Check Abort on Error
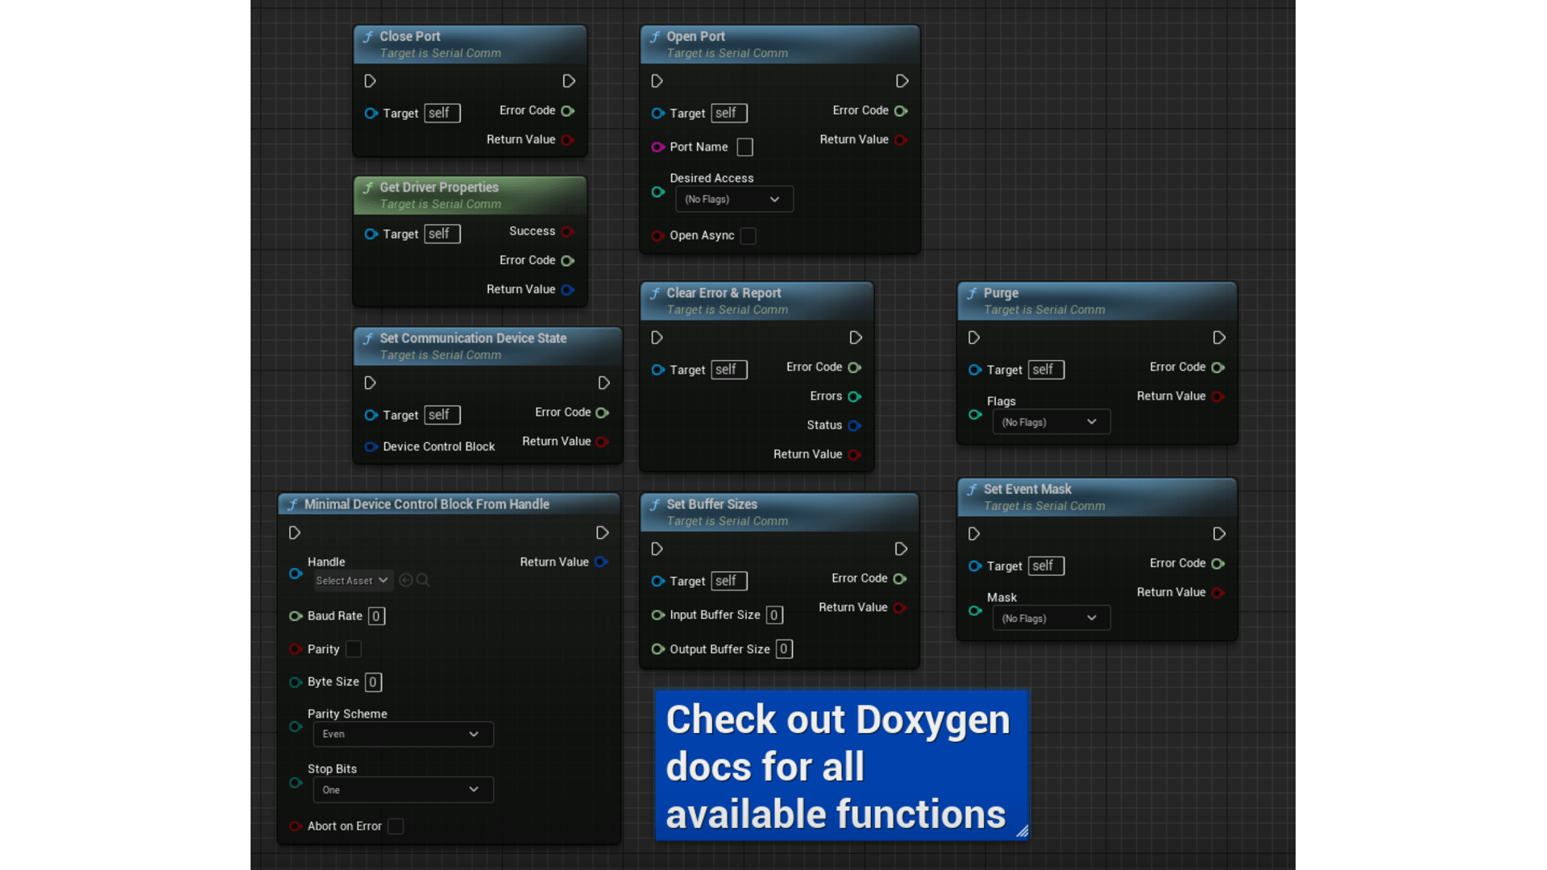Viewport: 1547px width, 870px height. tap(395, 826)
